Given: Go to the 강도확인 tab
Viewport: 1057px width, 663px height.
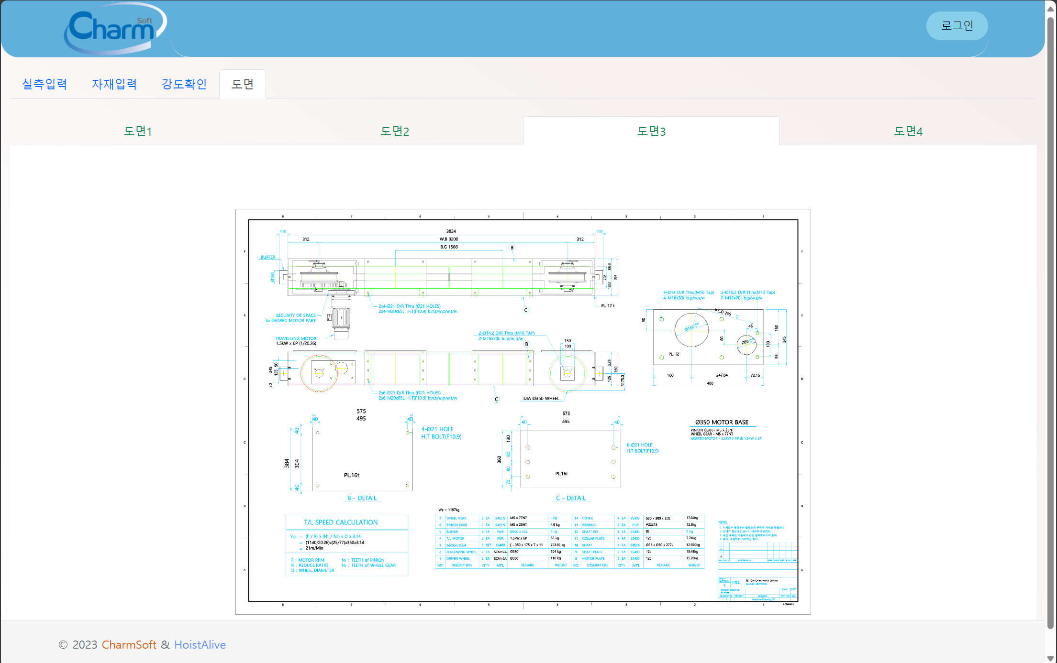Looking at the screenshot, I should point(184,84).
